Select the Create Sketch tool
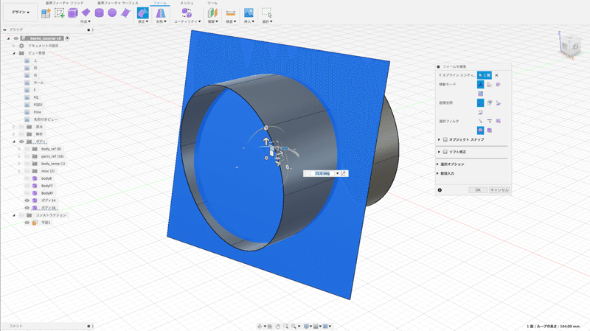 click(x=60, y=13)
